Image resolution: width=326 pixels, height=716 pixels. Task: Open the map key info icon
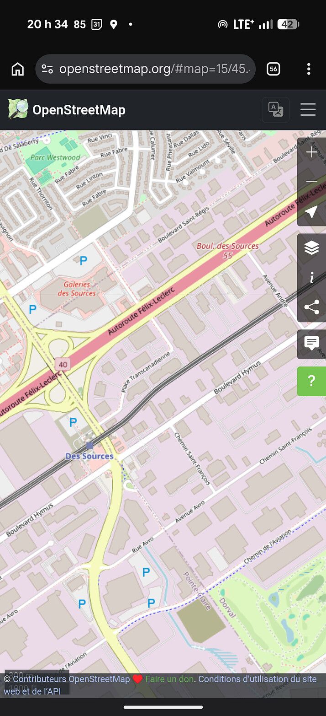point(311,278)
